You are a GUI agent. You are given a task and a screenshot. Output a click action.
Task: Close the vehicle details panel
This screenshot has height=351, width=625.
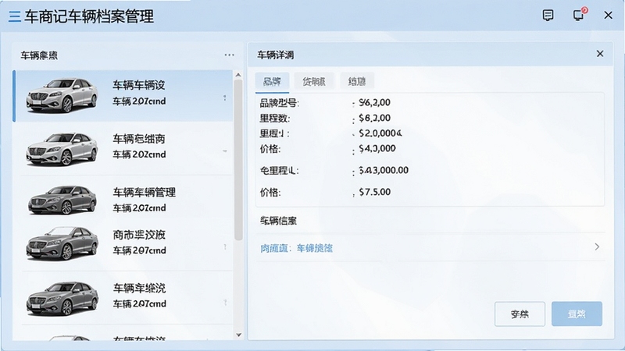[x=600, y=54]
